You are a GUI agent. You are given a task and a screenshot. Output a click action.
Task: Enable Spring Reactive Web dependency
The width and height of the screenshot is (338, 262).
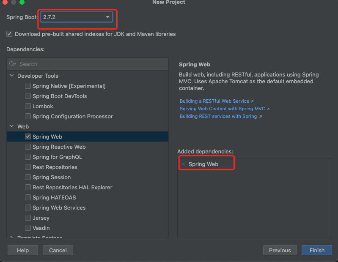click(x=28, y=147)
